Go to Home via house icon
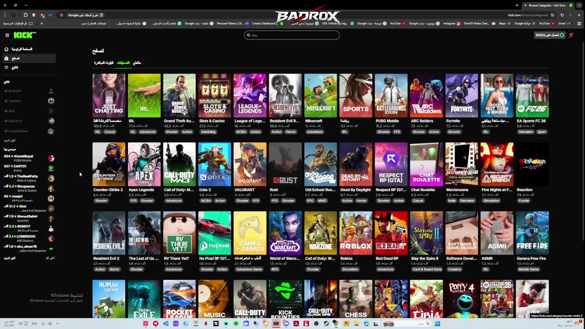Viewport: 585px width, 329px height. click(x=6, y=49)
